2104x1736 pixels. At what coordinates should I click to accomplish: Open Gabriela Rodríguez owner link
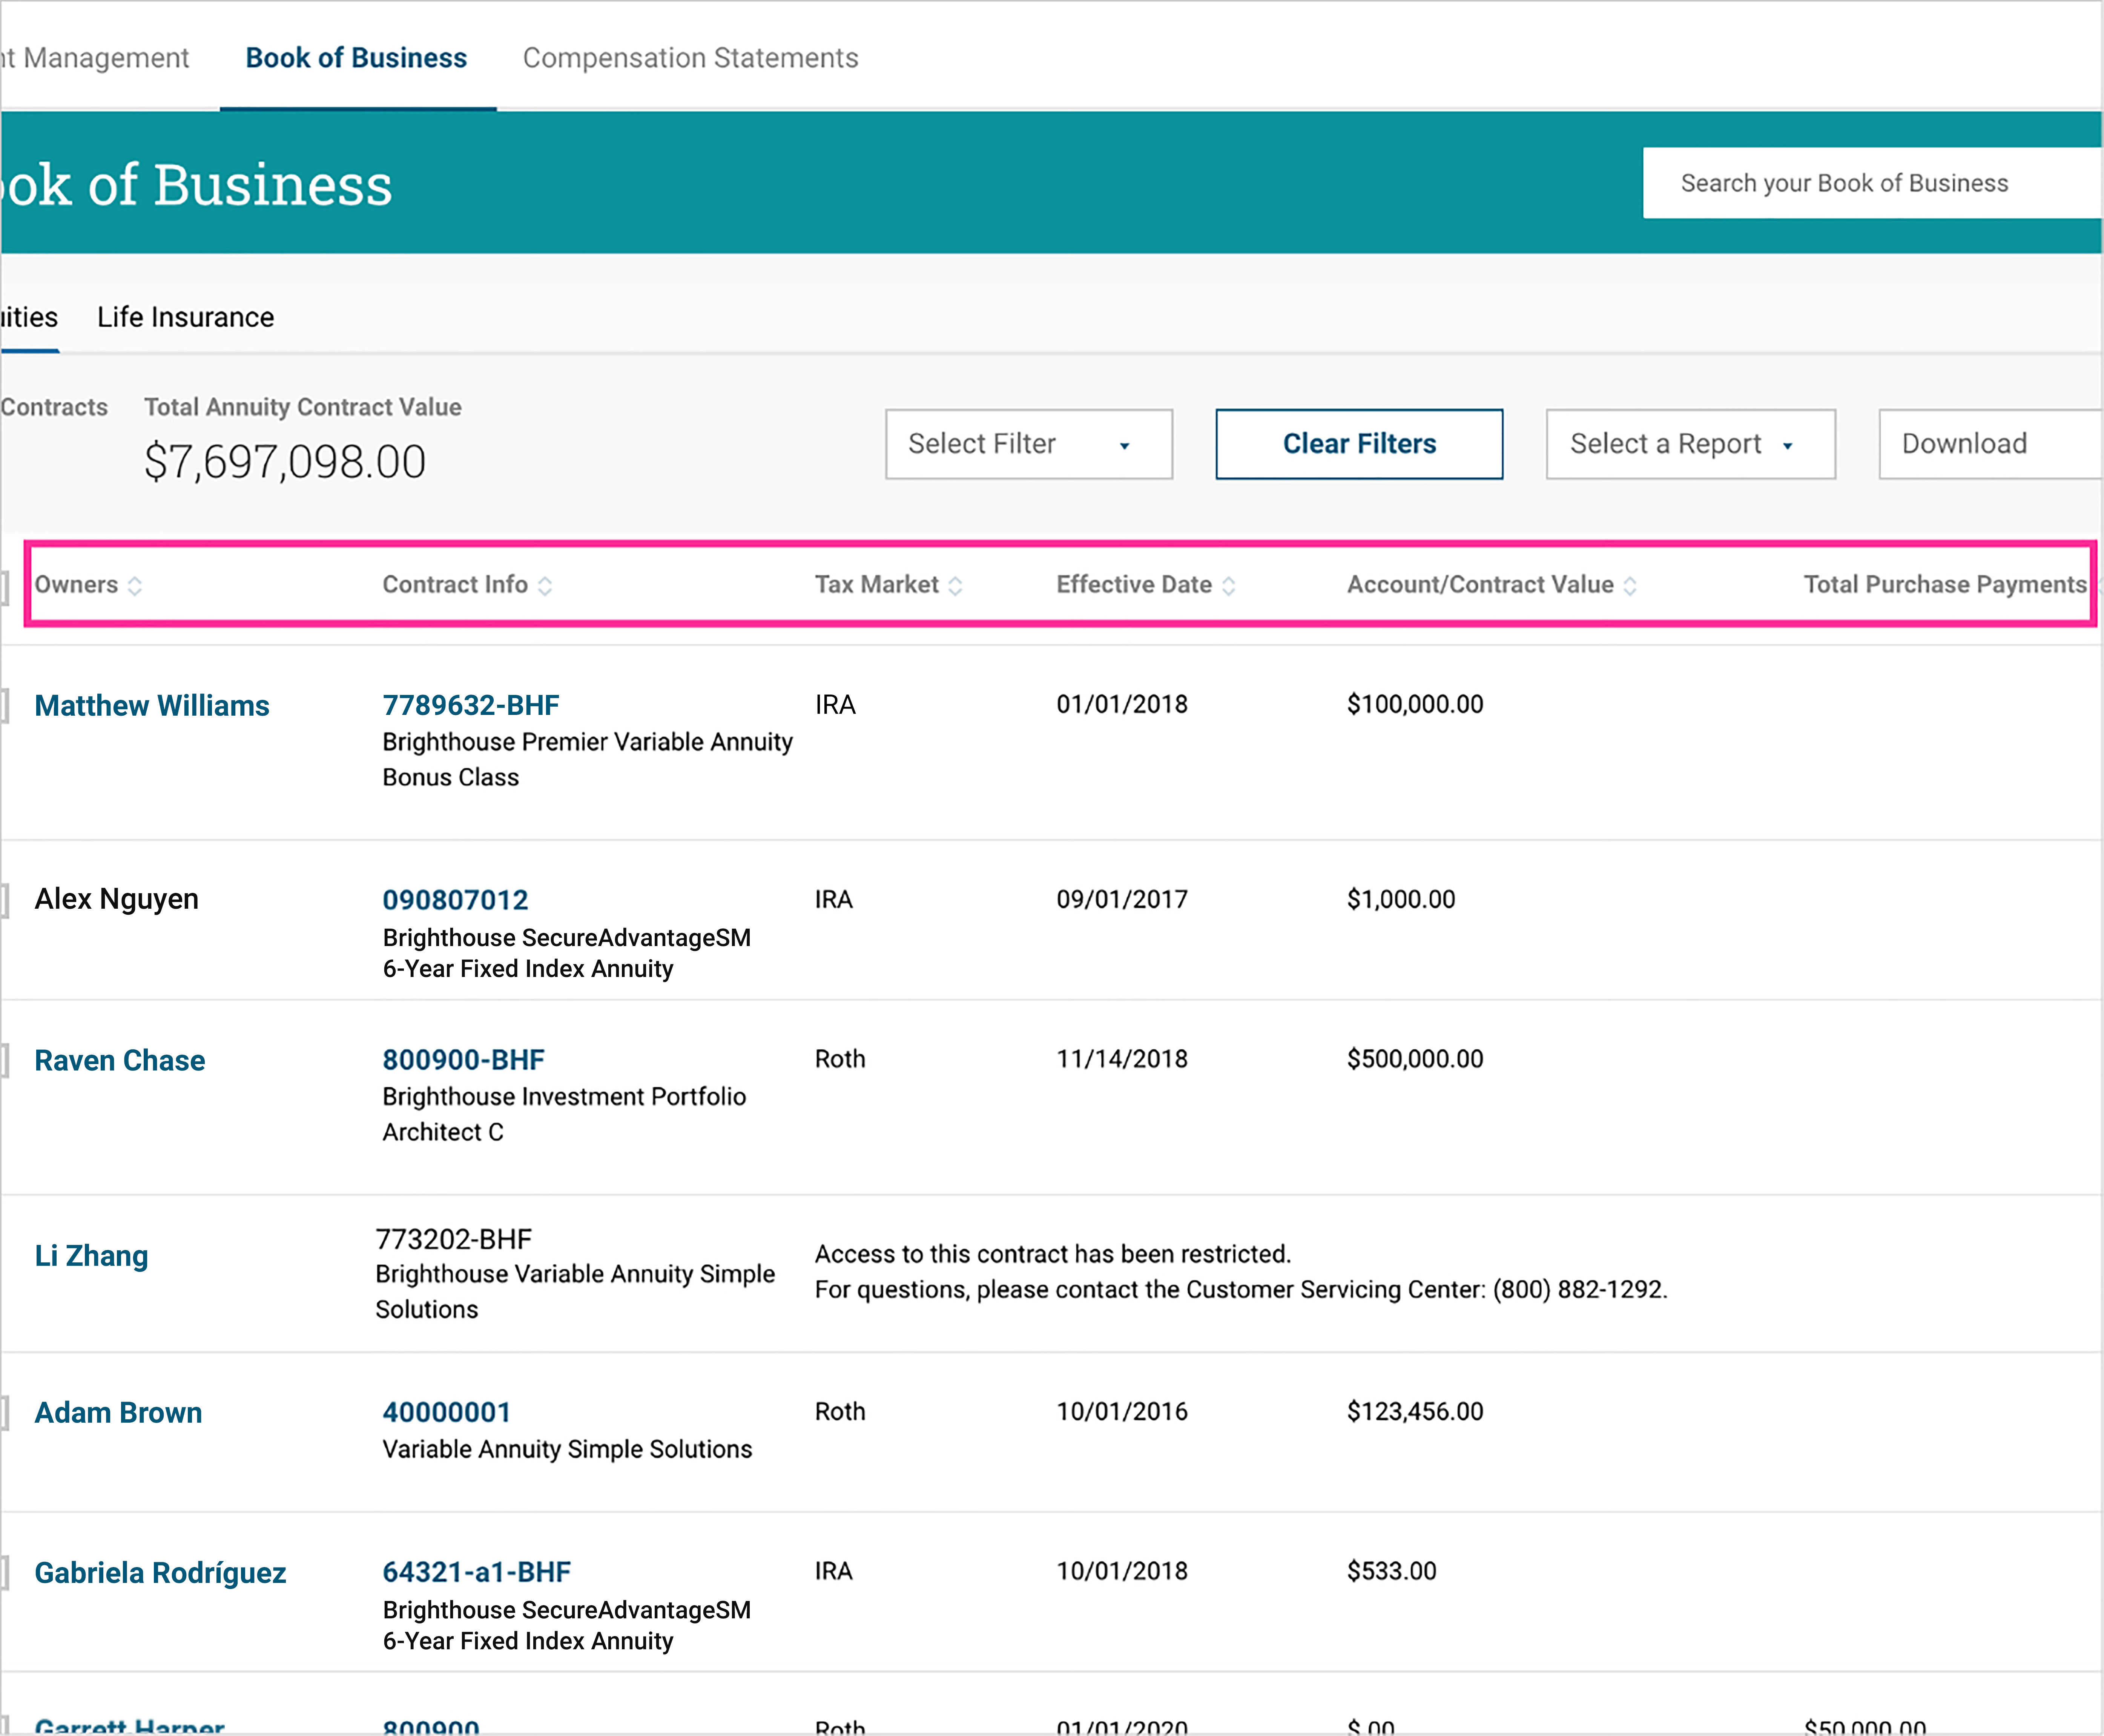pos(160,1573)
